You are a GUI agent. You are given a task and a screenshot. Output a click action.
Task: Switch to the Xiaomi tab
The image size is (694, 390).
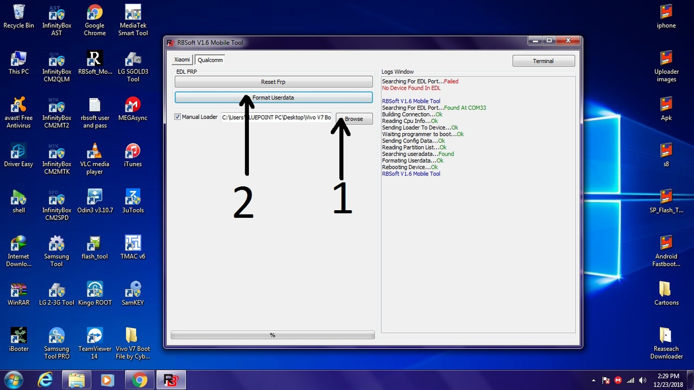(182, 60)
